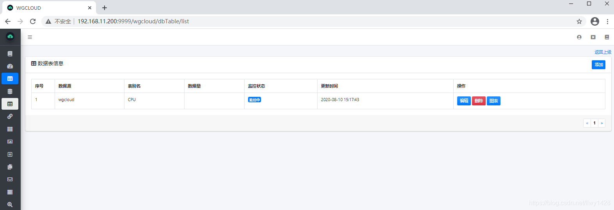This screenshot has width=614, height=210.
Task: Open the dashboard gauge icon in sidebar
Action: [x=10, y=66]
